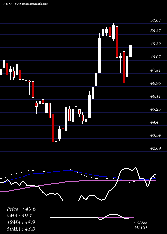Image resolution: width=167 pixels, height=234 pixels.
Task: Click the 12MA : 48.9 readout
Action: pyautogui.click(x=21, y=222)
